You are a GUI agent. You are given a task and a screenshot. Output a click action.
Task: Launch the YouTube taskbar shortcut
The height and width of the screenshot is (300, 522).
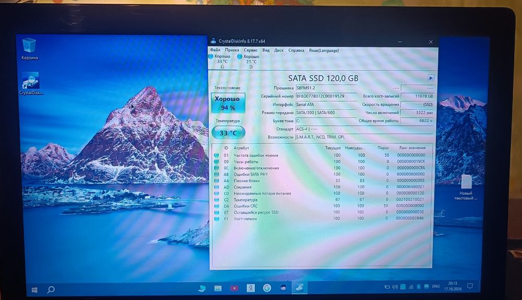click(x=234, y=288)
